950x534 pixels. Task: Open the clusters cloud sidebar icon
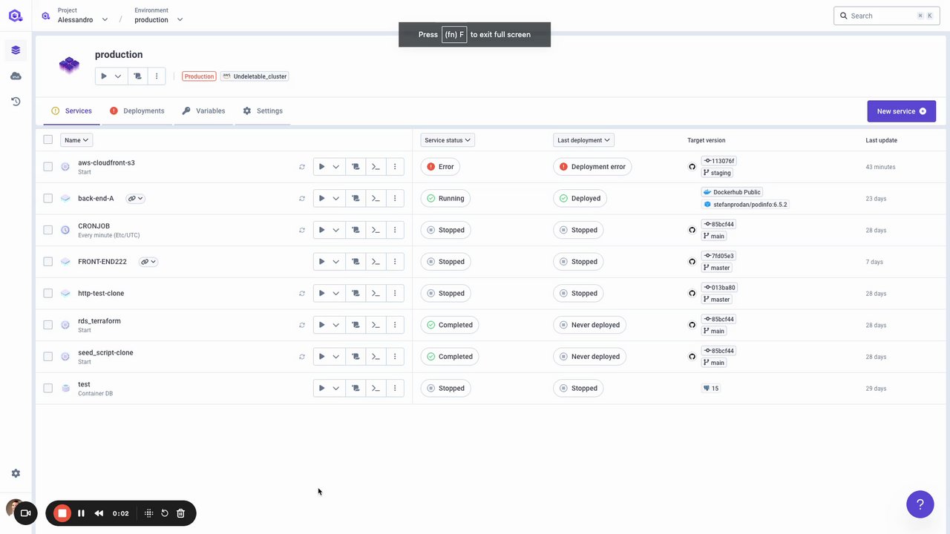pyautogui.click(x=16, y=76)
